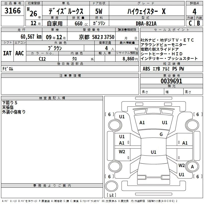The image size is (204, 204).
Task: Click the inspection expiry 09年12月
Action: (56, 37)
